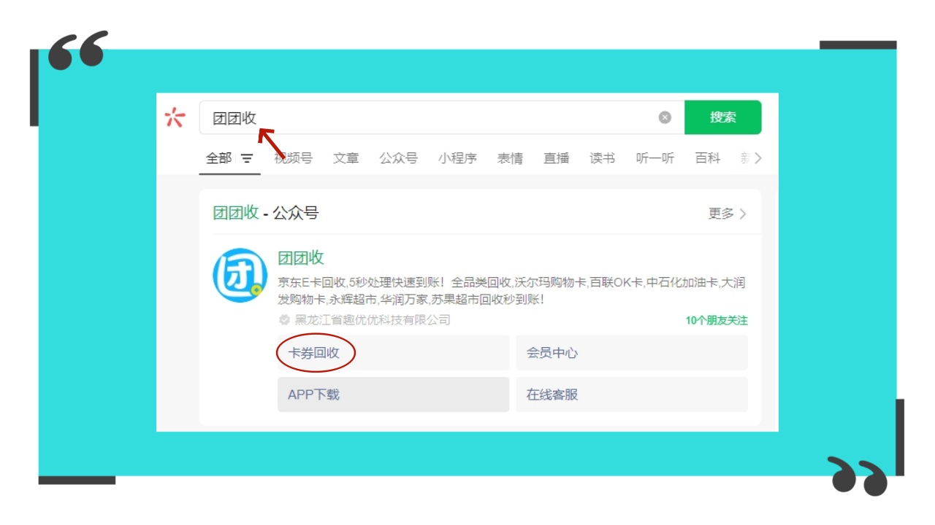Viewport: 935px width, 525px height.
Task: Go to the 表情 tab
Action: click(x=510, y=158)
